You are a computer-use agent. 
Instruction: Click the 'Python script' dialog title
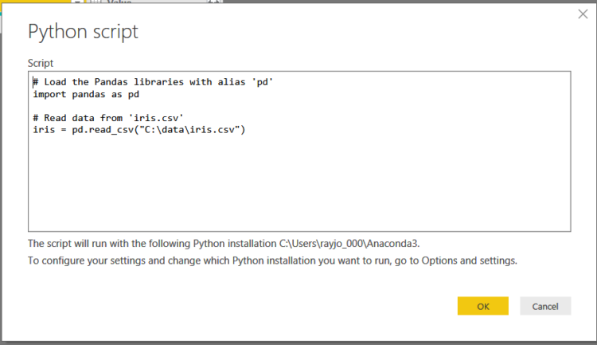(83, 32)
